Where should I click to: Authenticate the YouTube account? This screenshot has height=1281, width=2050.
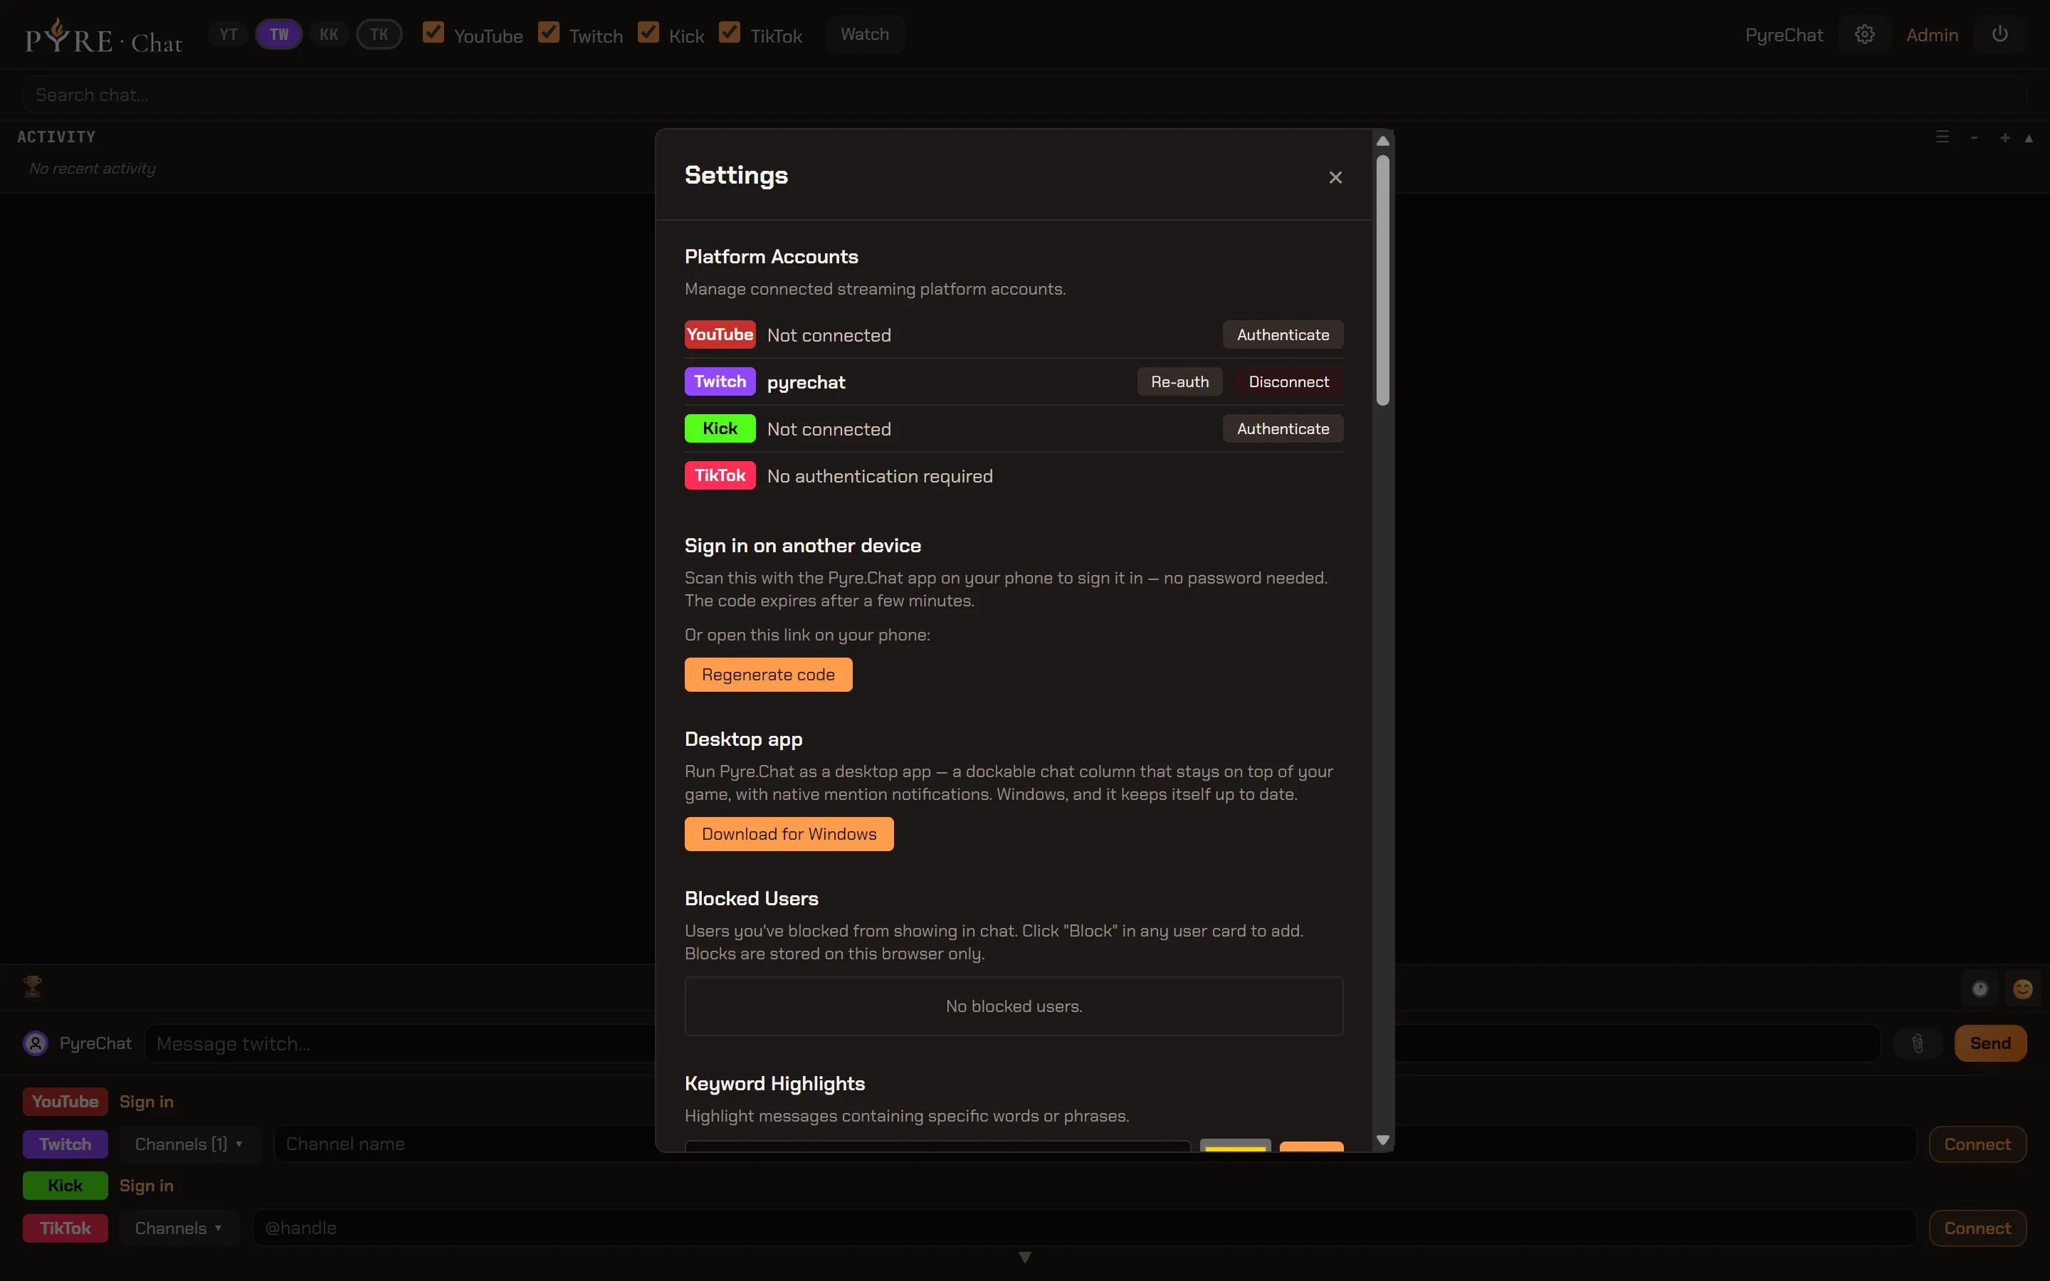pos(1283,334)
